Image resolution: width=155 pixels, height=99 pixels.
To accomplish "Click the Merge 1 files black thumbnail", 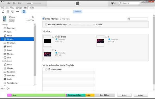I will pos(48,41).
